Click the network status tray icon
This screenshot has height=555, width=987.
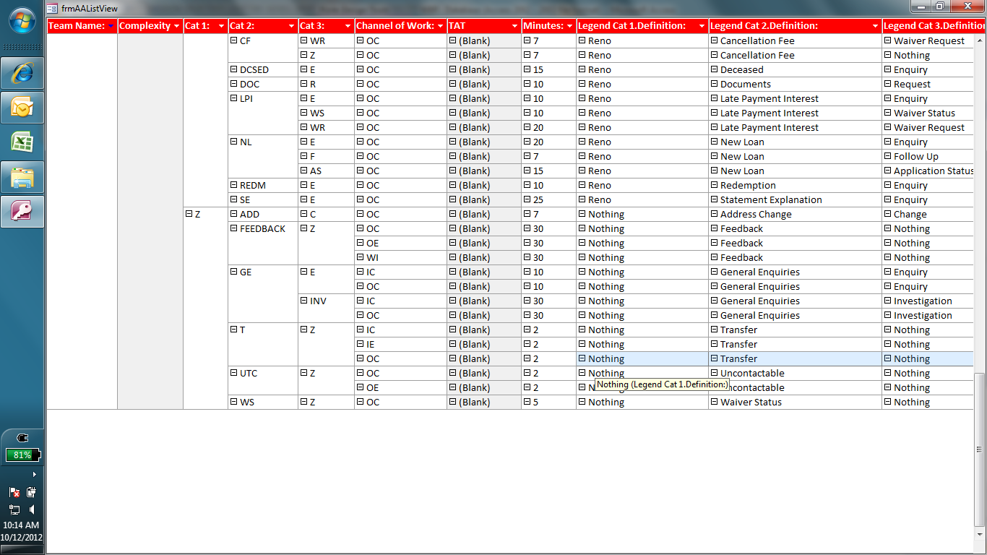pos(14,509)
